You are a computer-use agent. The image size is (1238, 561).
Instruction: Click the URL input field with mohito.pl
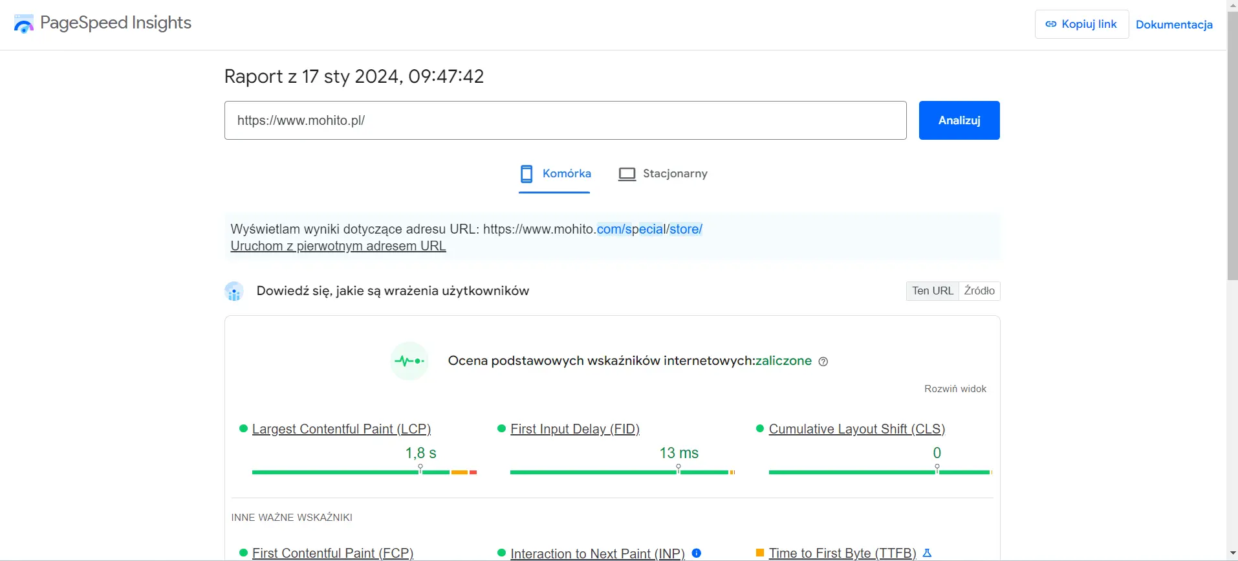point(565,120)
